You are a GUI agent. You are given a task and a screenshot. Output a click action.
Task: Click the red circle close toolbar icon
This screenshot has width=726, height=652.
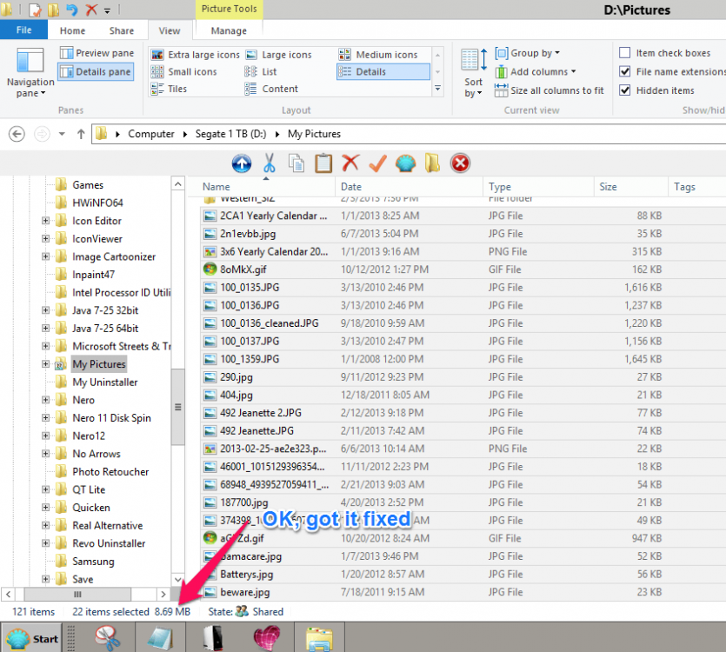click(460, 163)
